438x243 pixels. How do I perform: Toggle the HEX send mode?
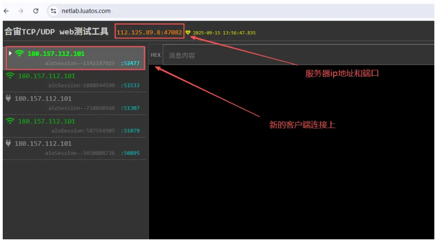(156, 55)
